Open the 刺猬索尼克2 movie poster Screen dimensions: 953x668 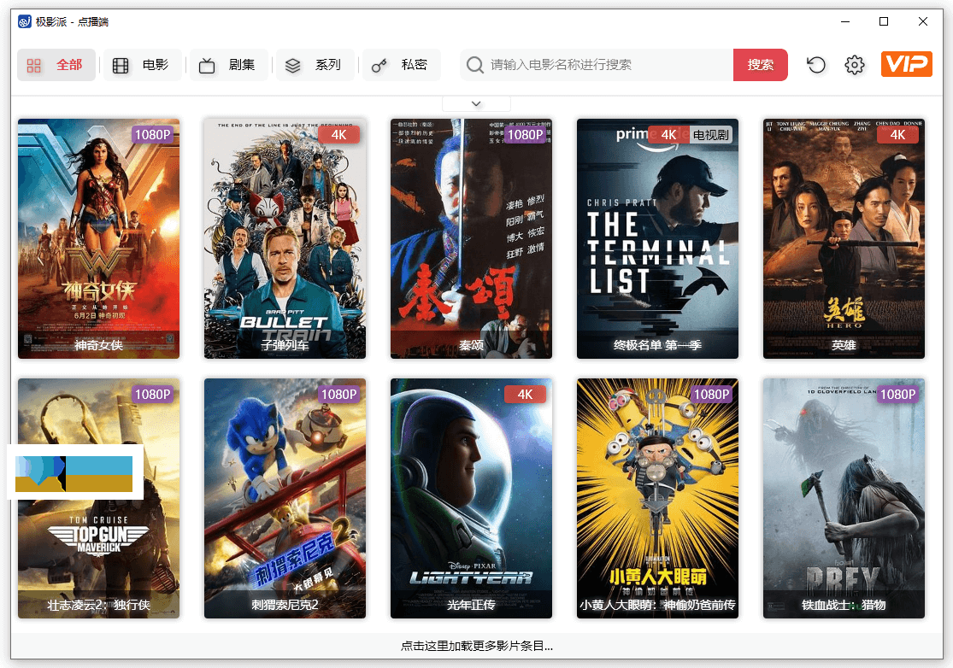[x=285, y=499]
